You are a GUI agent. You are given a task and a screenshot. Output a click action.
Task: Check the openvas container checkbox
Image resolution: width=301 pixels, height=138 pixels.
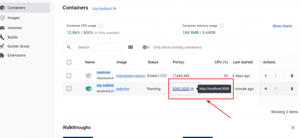click(69, 76)
